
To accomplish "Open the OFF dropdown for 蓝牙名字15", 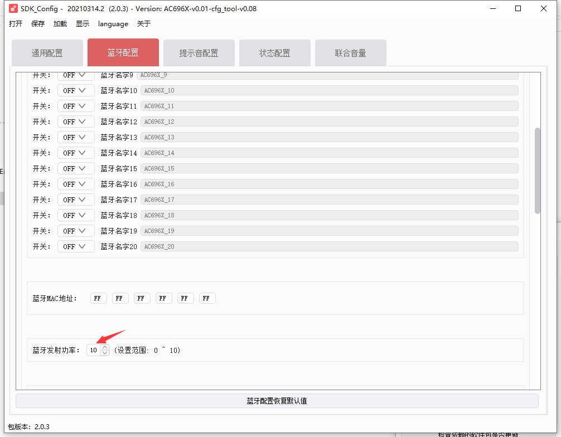I will point(75,168).
